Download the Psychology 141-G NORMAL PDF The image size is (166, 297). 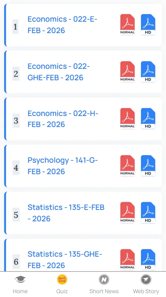127,166
